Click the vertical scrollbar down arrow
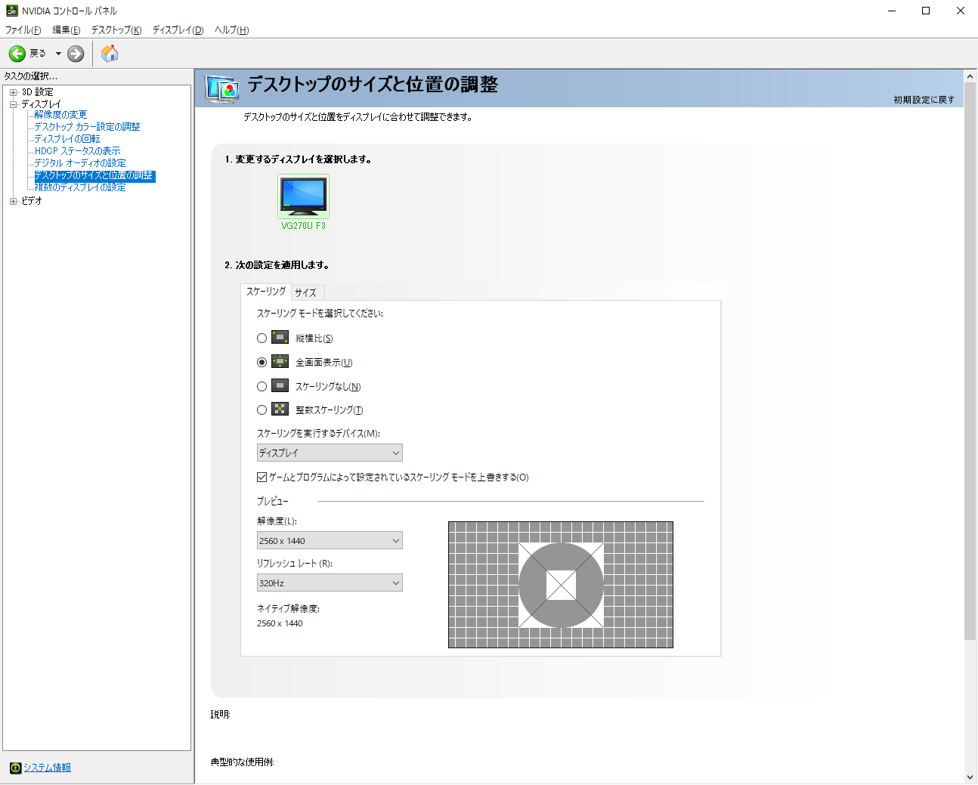The height and width of the screenshot is (785, 978). coord(970,777)
